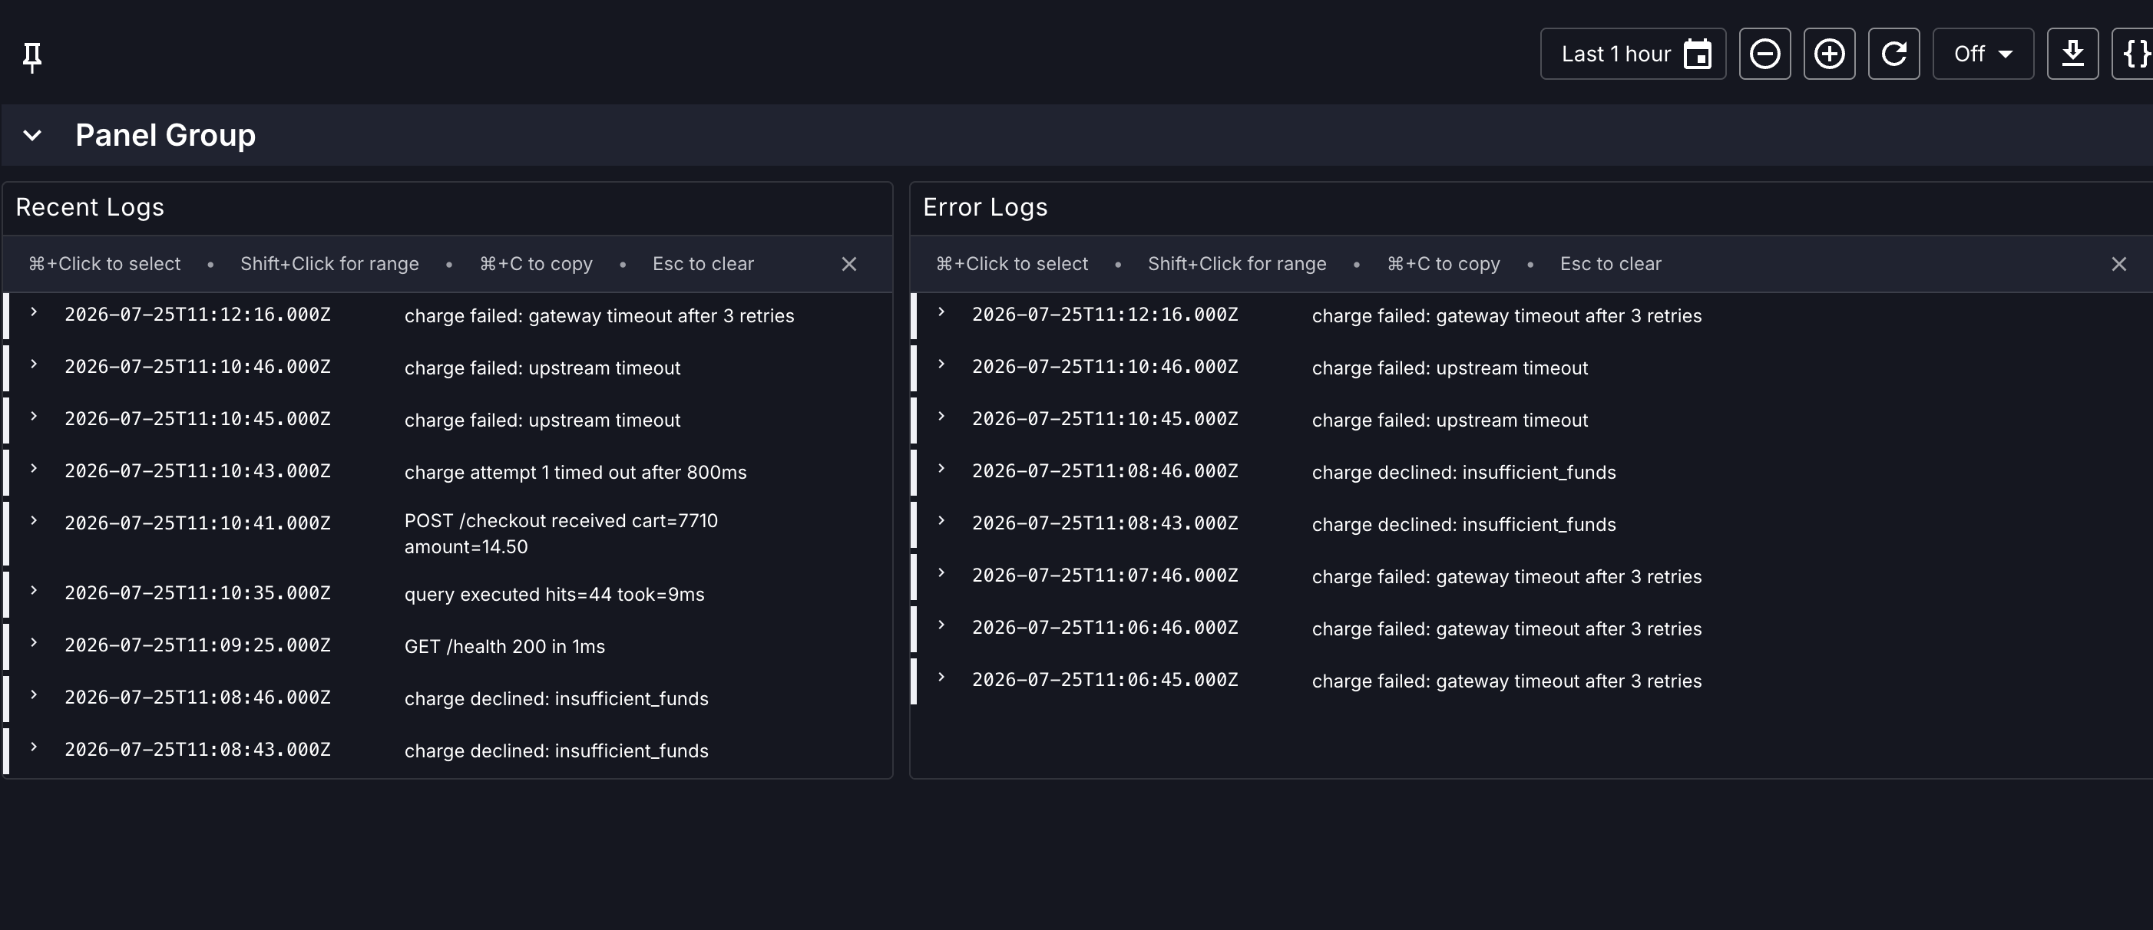Click '⌘+C to copy' hint in Error Logs
The height and width of the screenshot is (930, 2153).
point(1444,264)
